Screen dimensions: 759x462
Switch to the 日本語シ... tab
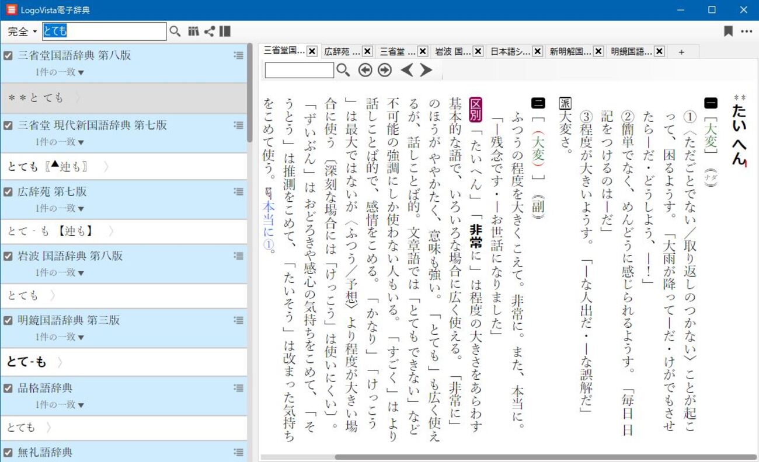tap(510, 51)
